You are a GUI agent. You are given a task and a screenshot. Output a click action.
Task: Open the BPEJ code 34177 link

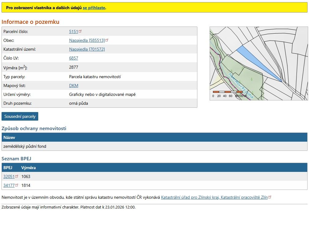point(9,185)
